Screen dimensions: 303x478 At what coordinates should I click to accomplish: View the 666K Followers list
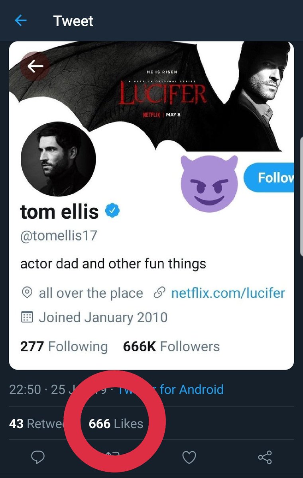171,347
